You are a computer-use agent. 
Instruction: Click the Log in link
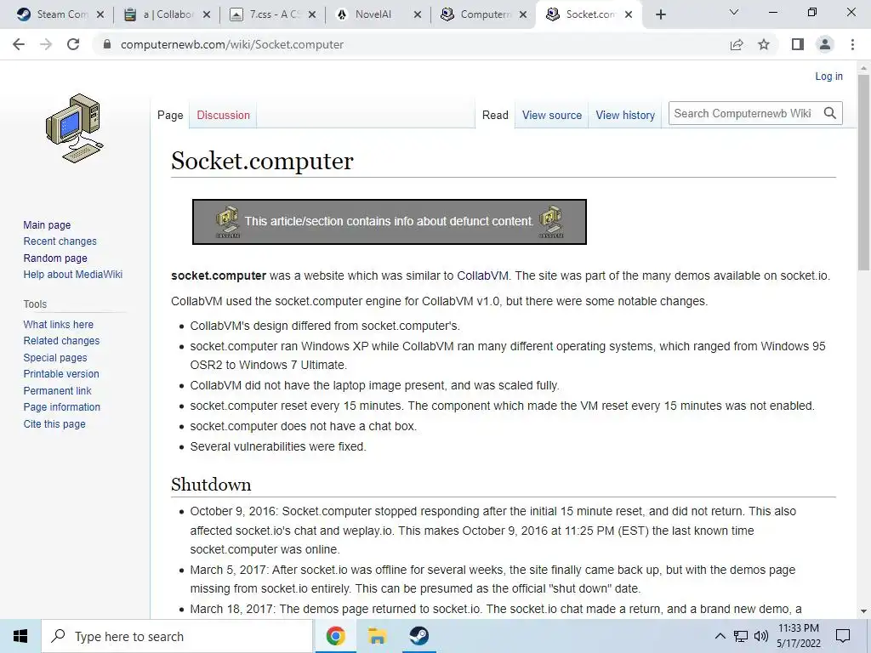click(x=828, y=76)
